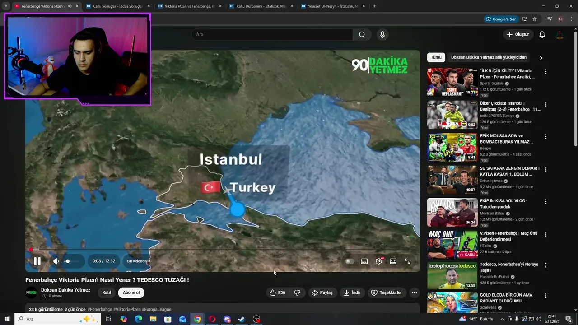Screen dimensions: 578x325
Task: Switch to Youssef En-Nesyri browser tab
Action: click(x=333, y=6)
